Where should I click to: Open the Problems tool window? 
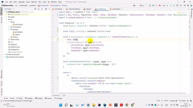29,98
